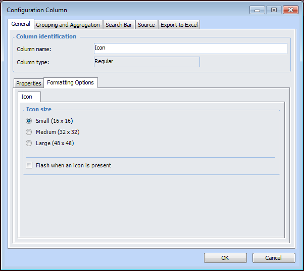Switch to the General tab
The height and width of the screenshot is (271, 304).
click(x=21, y=24)
